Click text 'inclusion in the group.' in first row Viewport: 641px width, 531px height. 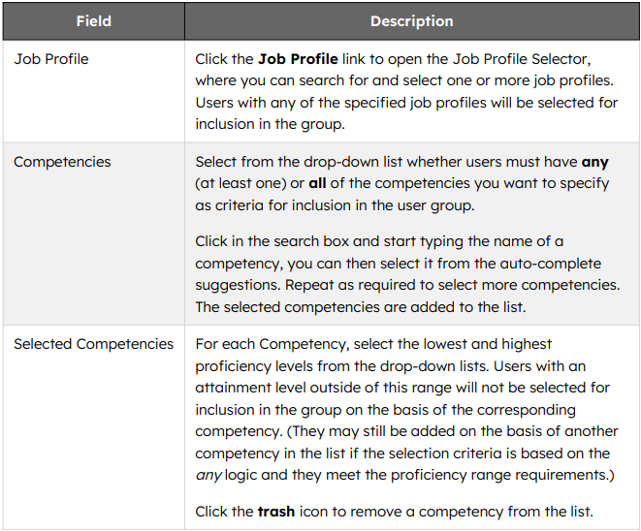[x=271, y=124]
